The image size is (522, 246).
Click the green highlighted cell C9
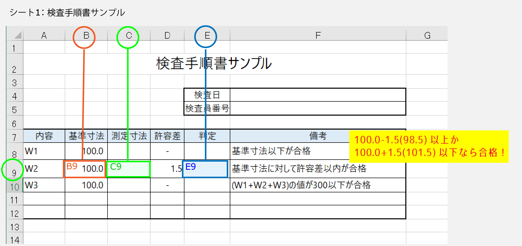[x=128, y=169]
